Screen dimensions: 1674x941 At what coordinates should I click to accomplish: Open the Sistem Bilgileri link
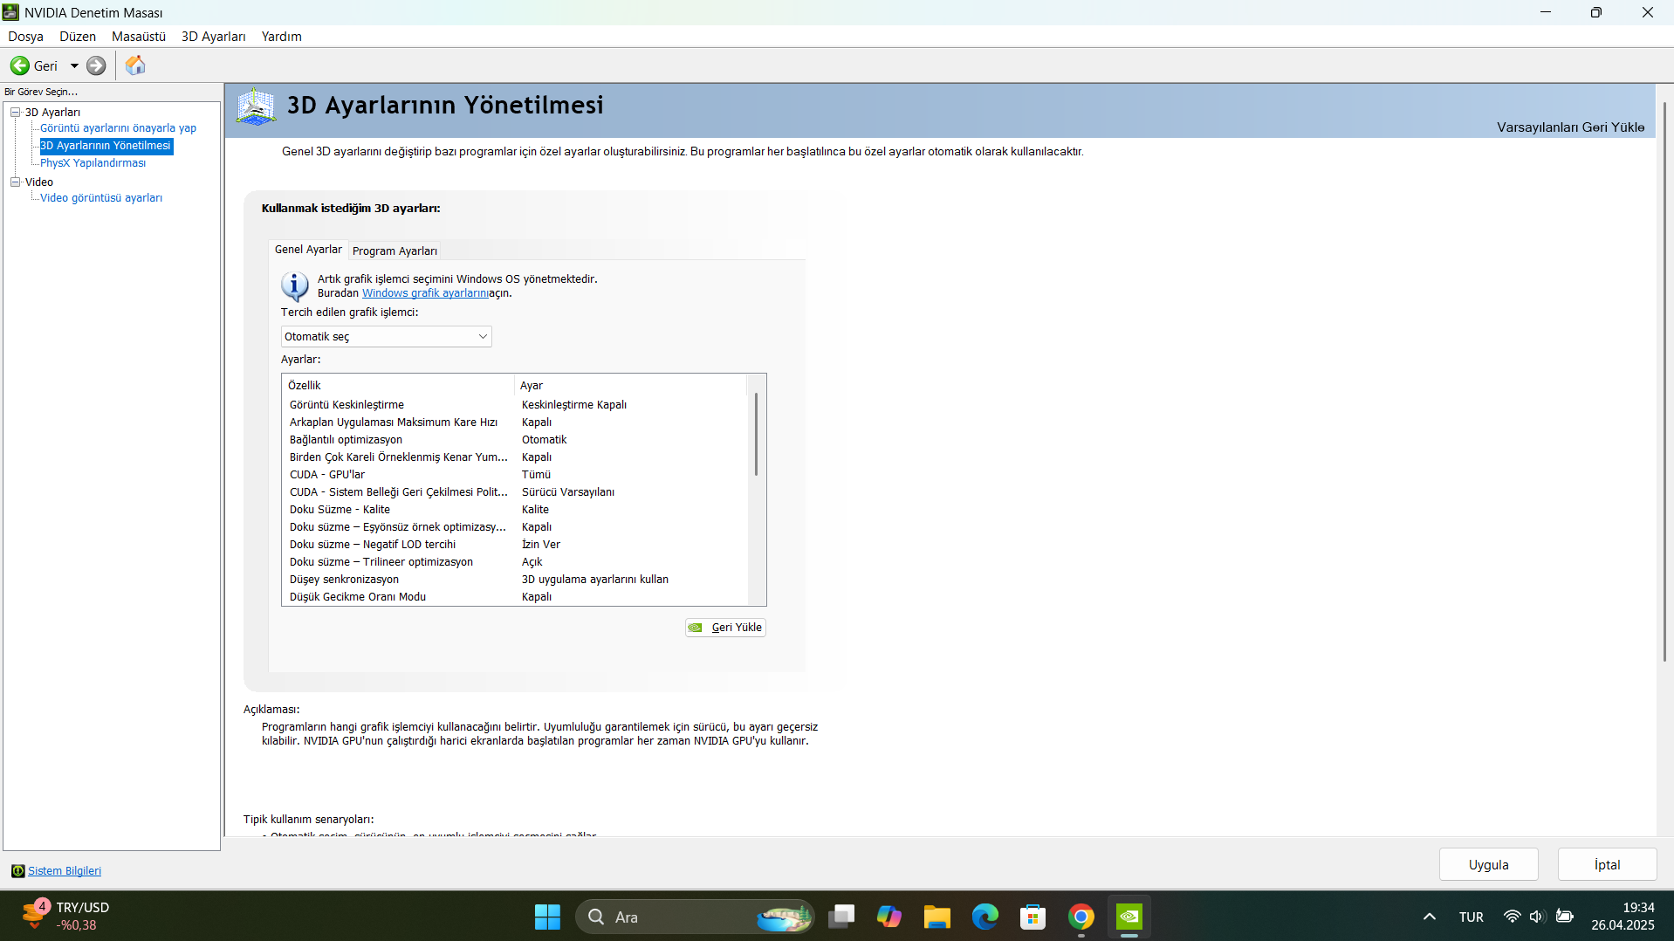pyautogui.click(x=65, y=871)
